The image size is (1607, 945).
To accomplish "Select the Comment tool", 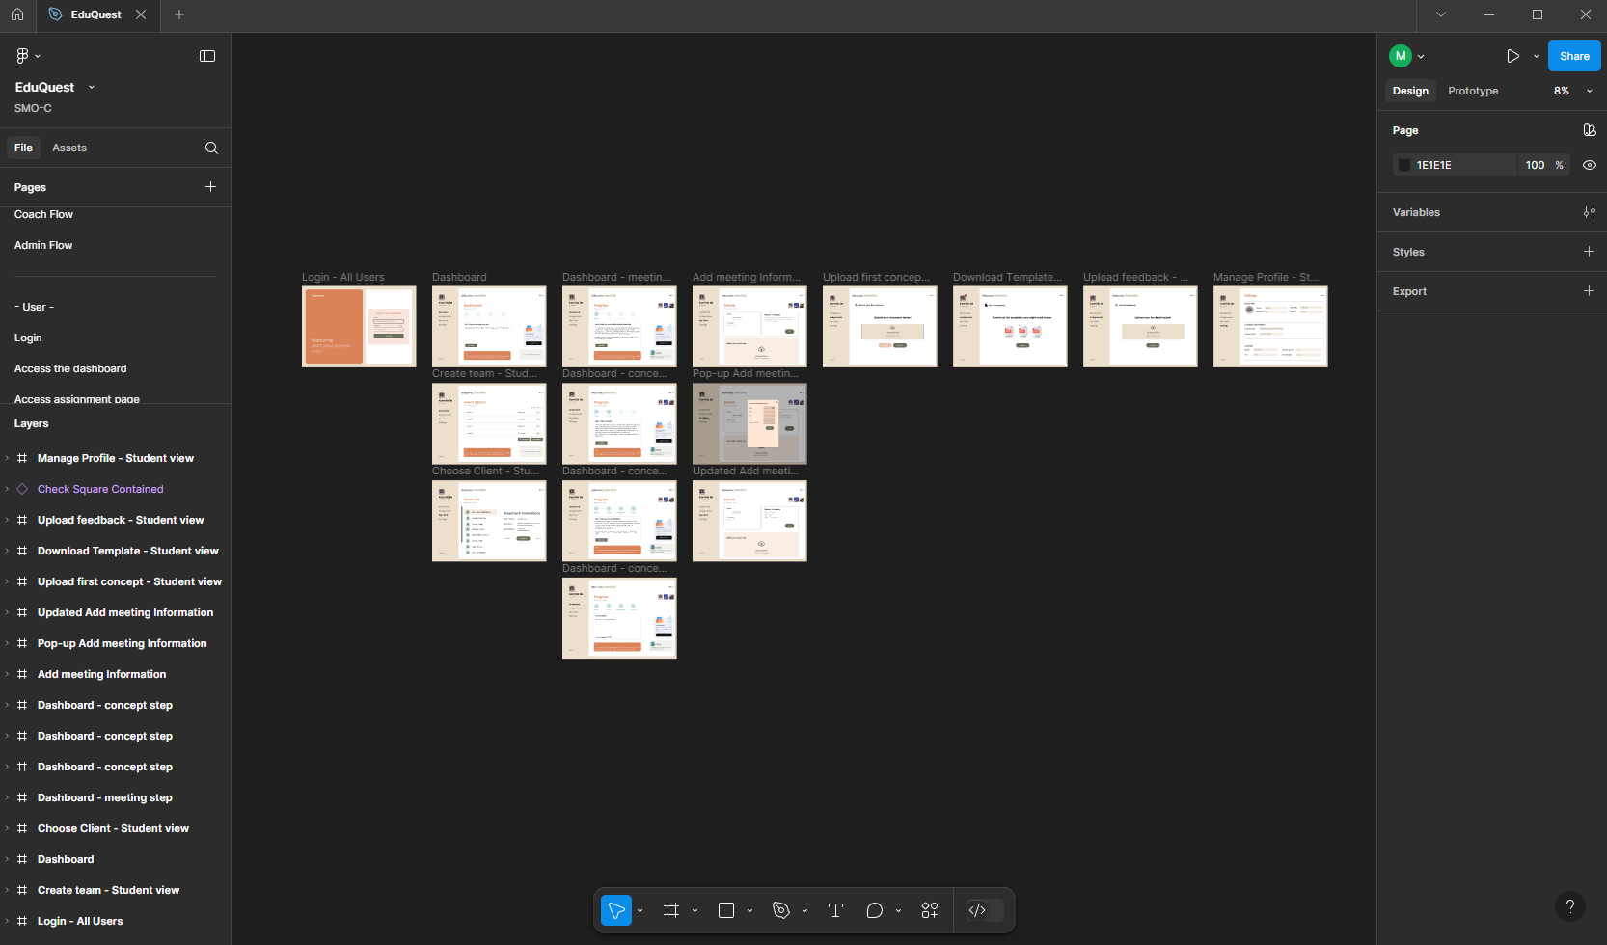I will coord(875,910).
